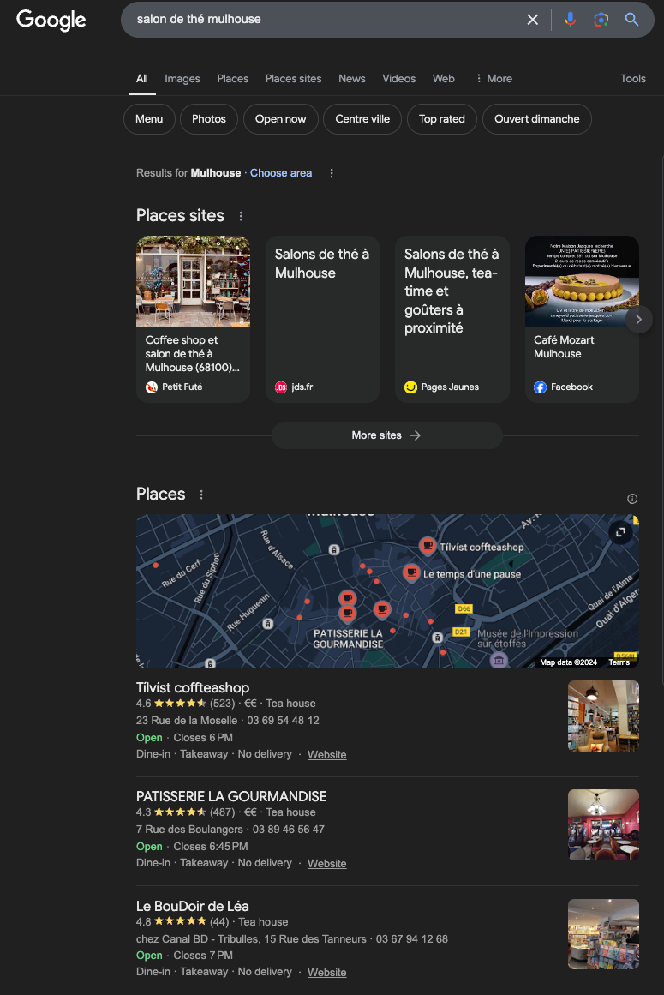Start voice search with microphone icon
This screenshot has width=664, height=995.
[570, 20]
